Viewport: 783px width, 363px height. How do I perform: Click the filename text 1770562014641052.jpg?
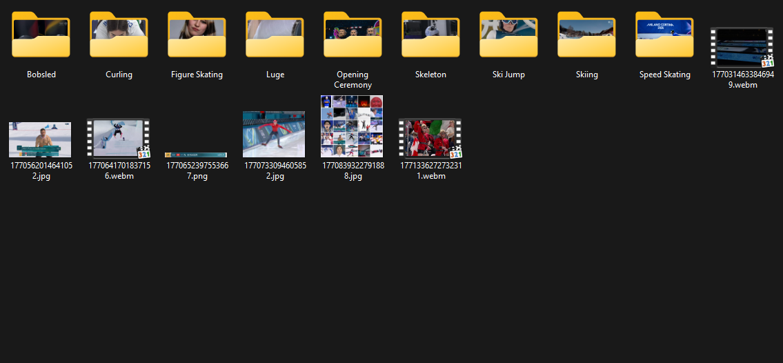pyautogui.click(x=41, y=170)
